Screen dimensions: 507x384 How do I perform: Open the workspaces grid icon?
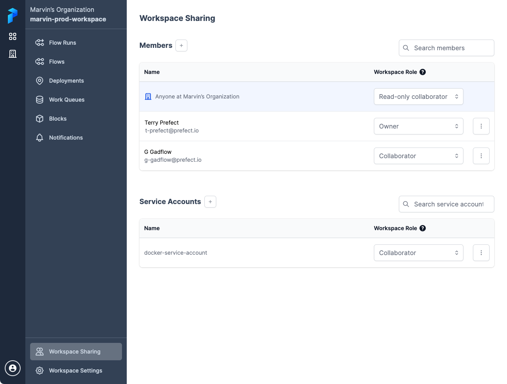tap(13, 36)
